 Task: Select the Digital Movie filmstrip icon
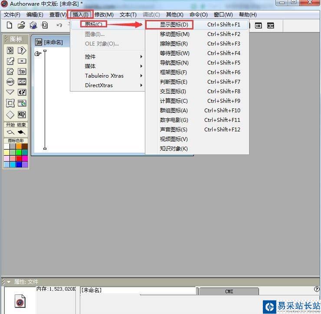pyautogui.click(x=22, y=82)
